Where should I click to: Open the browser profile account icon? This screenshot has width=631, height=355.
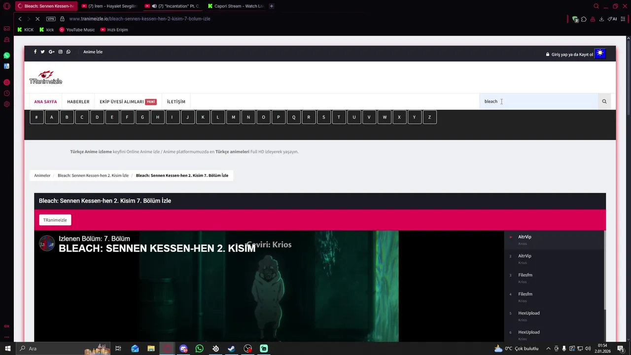click(x=593, y=19)
